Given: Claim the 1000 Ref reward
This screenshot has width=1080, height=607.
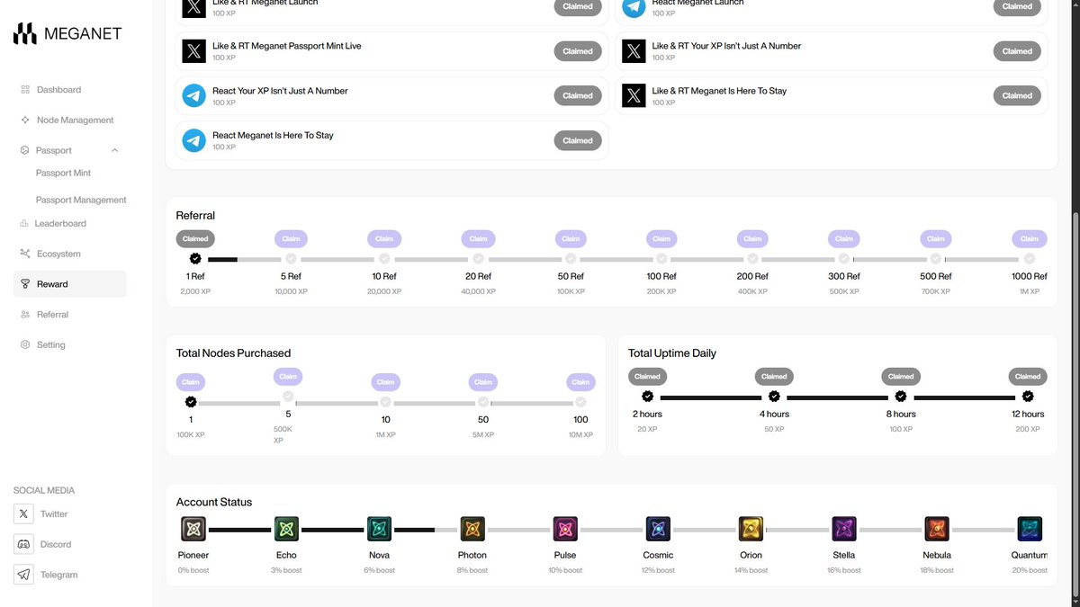Looking at the screenshot, I should pyautogui.click(x=1029, y=239).
